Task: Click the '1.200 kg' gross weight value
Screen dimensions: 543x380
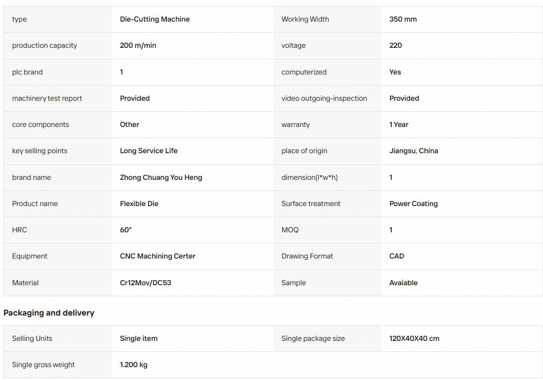Action: (134, 365)
